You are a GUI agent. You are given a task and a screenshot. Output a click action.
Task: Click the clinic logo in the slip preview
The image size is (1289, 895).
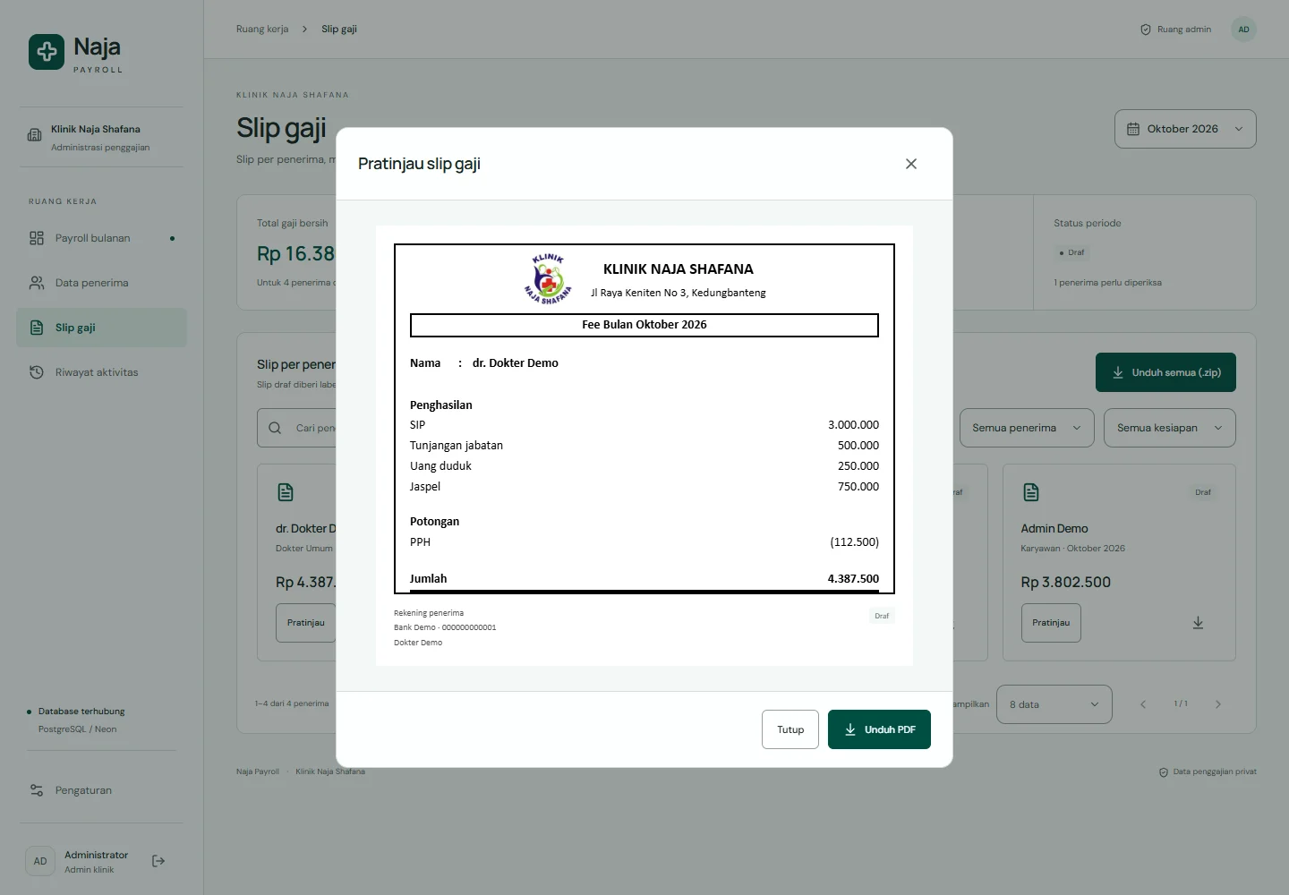[548, 279]
